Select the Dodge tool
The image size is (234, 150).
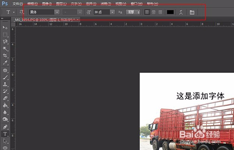pyautogui.click(x=5, y=119)
